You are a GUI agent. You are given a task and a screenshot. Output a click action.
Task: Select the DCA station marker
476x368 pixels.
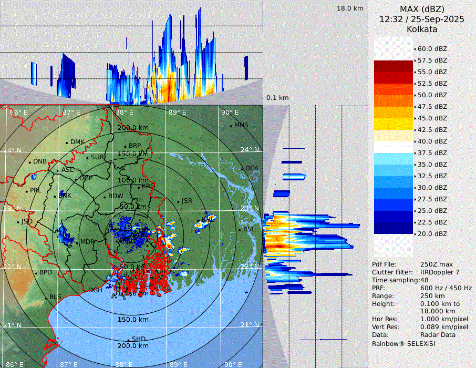click(x=242, y=169)
